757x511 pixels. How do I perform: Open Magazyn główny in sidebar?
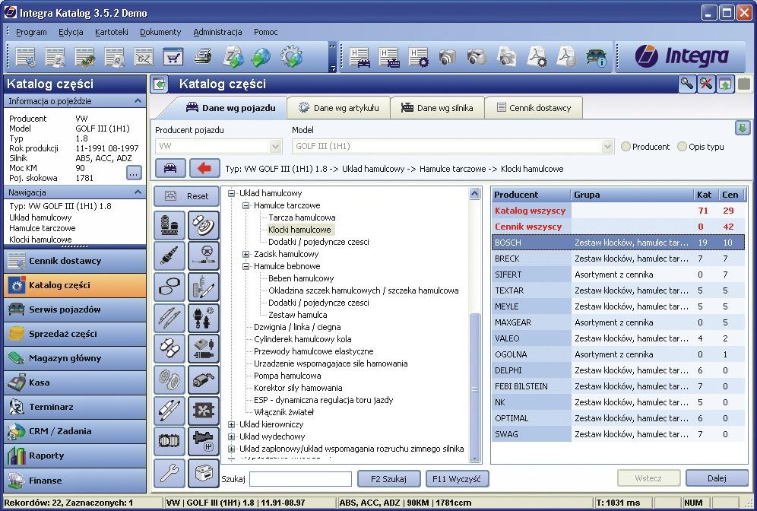[74, 358]
